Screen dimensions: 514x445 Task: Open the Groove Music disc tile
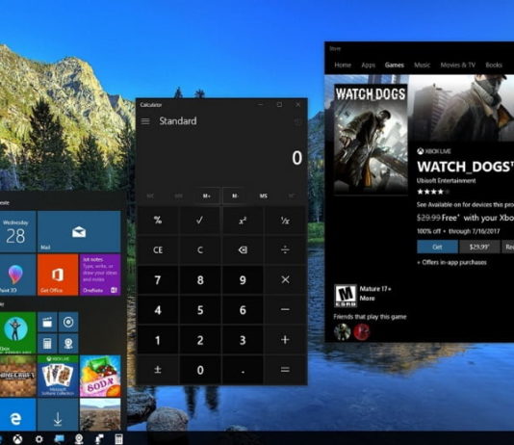(x=68, y=322)
